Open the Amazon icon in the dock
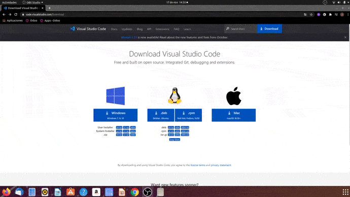Screen dimensions: 350x197 (x=96, y=192)
